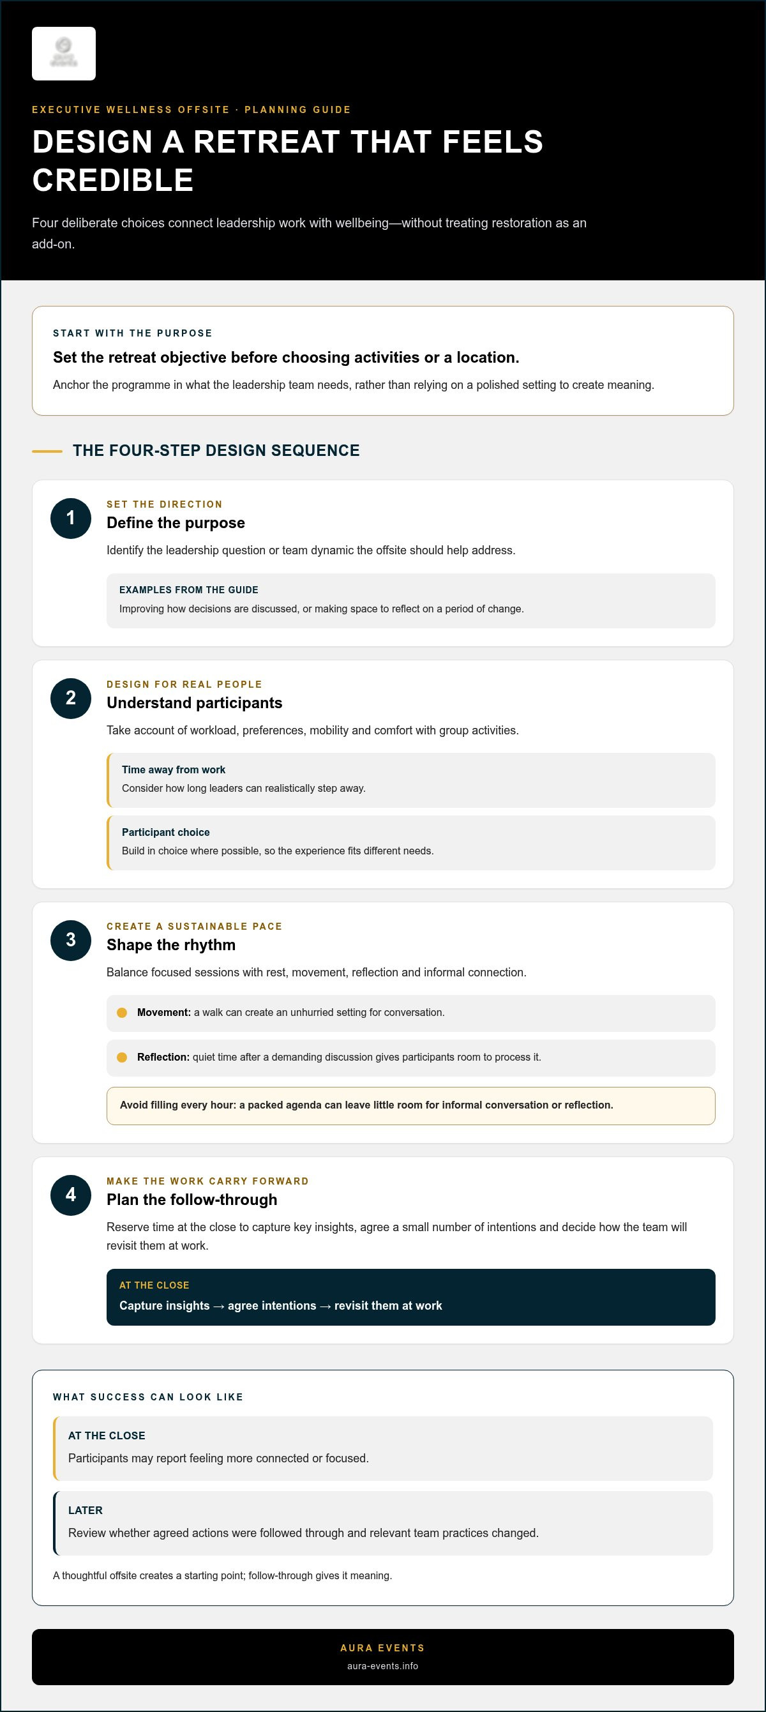Select the step 1 number circle
Viewport: 766px width, 1712px height.
(x=70, y=519)
